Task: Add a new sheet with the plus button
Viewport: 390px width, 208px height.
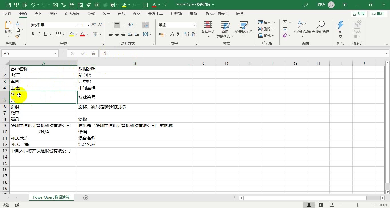Action: [x=85, y=198]
